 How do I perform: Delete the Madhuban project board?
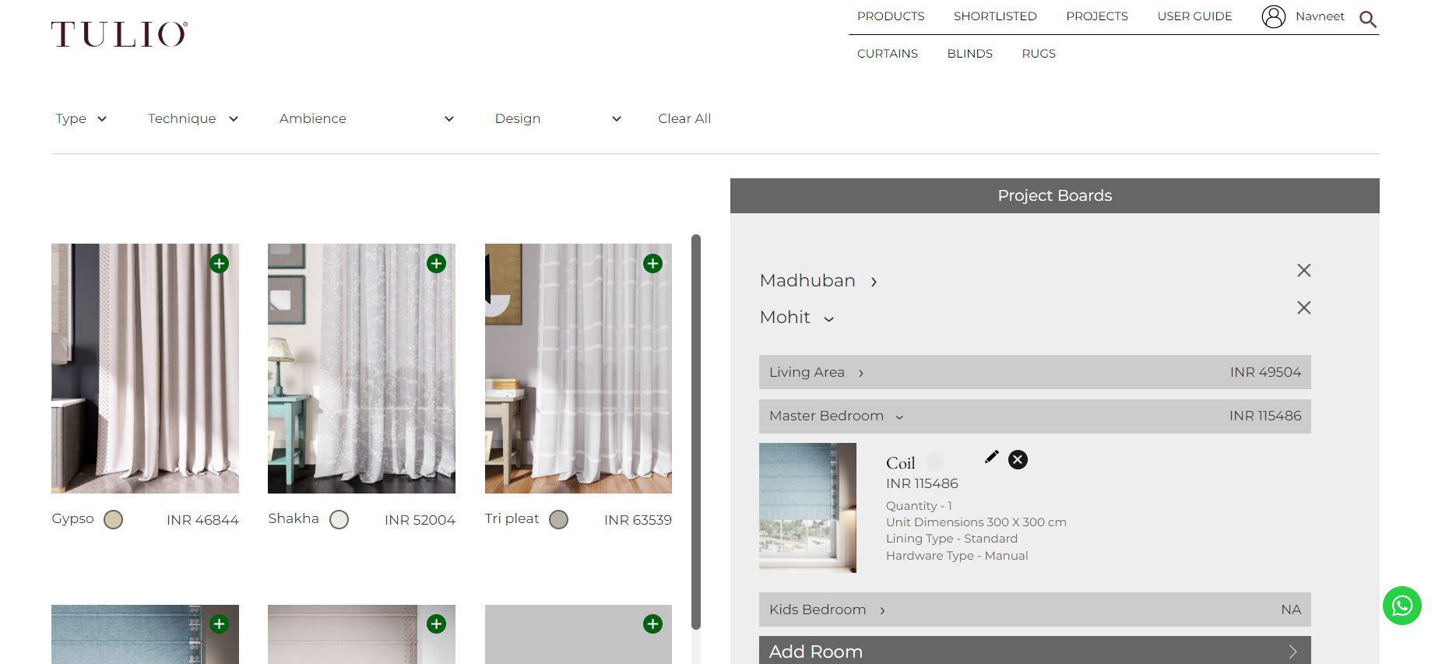click(x=1304, y=270)
